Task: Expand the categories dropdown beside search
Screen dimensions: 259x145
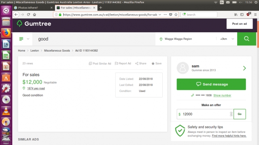Action: click(x=24, y=39)
